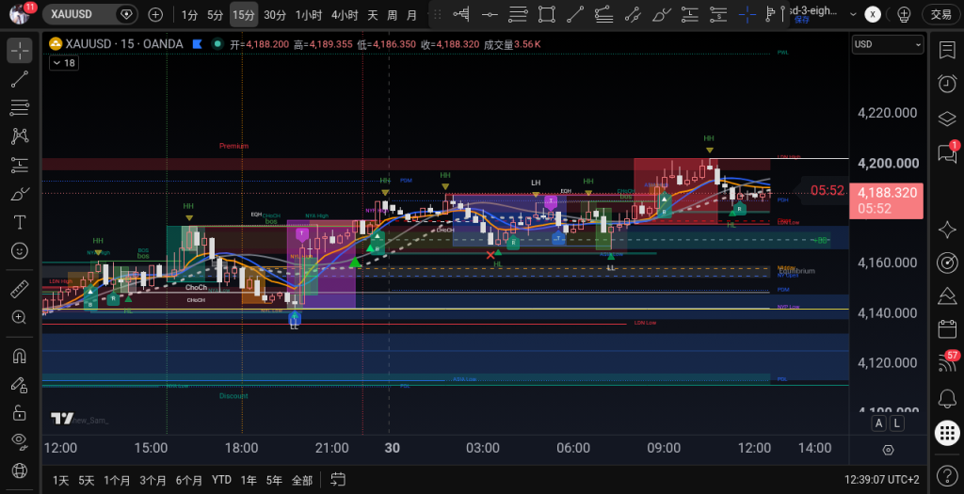964x494 pixels.
Task: Open the object tree layers panel
Action: 947,118
